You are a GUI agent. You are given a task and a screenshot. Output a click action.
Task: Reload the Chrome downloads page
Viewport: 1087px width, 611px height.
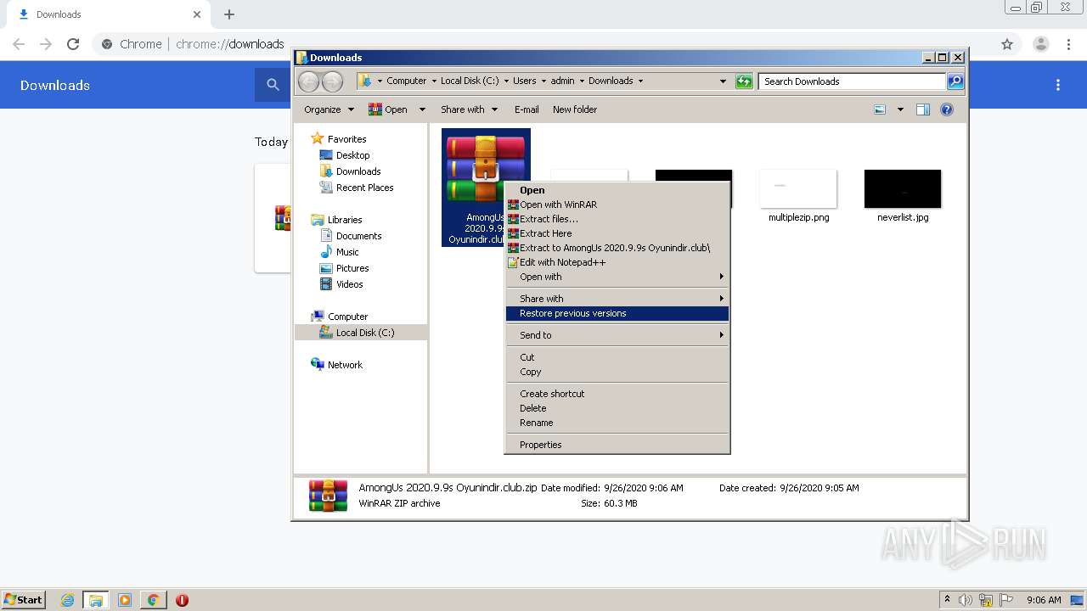73,44
